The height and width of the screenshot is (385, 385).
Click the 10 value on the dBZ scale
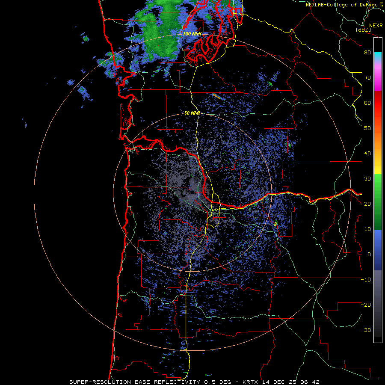click(x=367, y=229)
